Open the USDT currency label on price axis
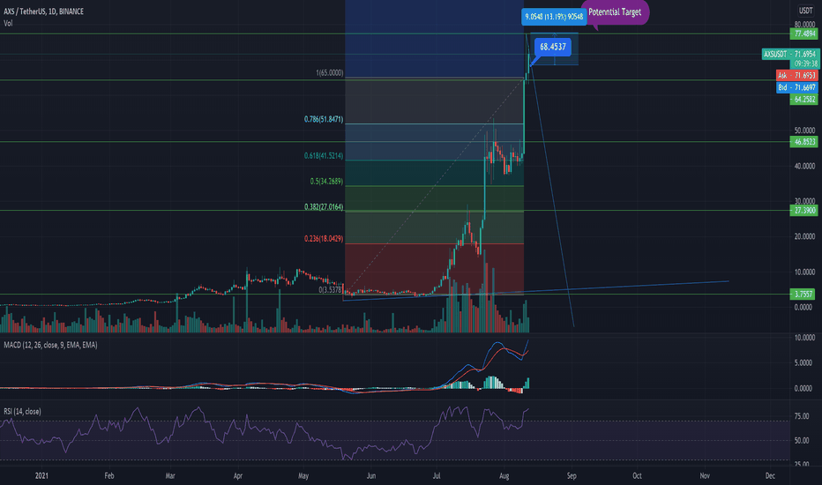Image resolution: width=822 pixels, height=485 pixels. pyautogui.click(x=805, y=11)
